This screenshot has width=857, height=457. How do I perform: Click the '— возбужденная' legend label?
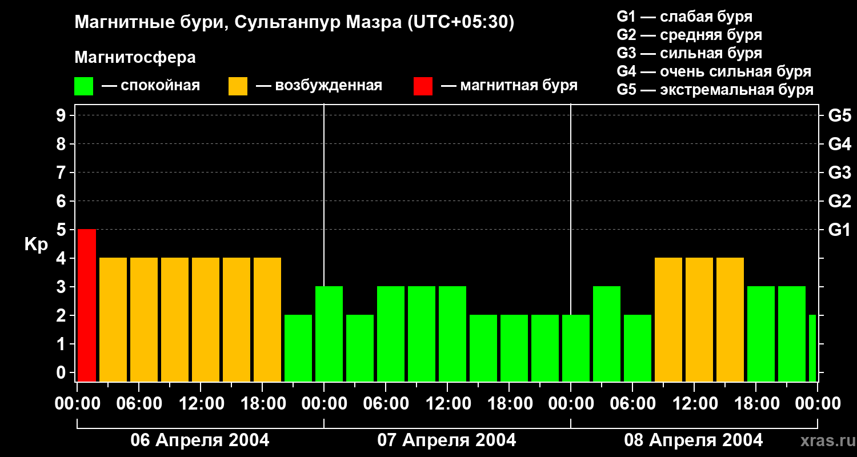[x=319, y=86]
